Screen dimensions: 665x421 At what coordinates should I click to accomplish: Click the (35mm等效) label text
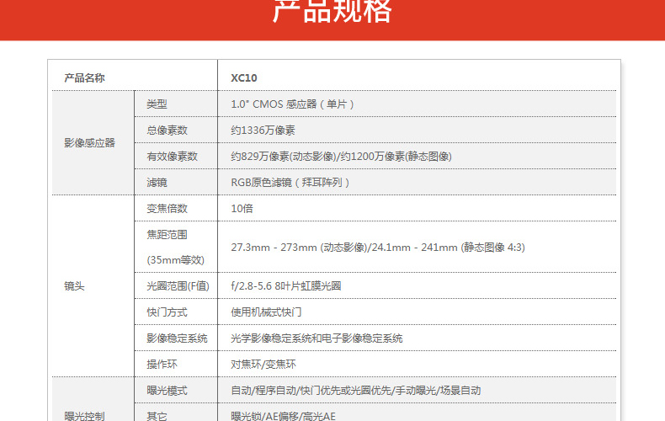coord(176,259)
